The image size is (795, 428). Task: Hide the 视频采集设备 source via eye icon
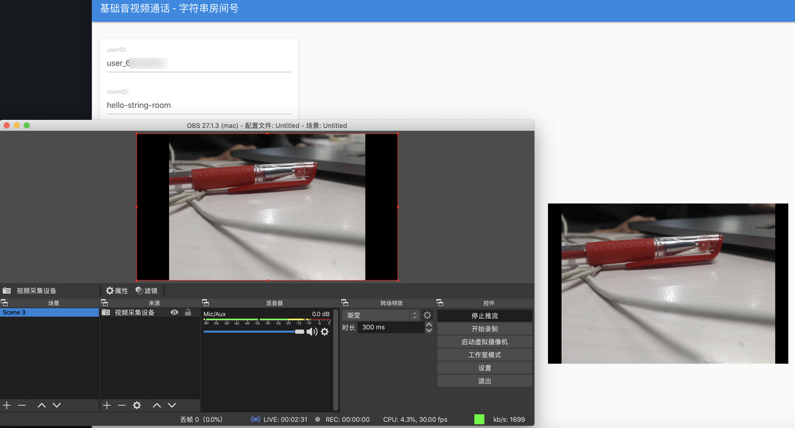tap(174, 312)
